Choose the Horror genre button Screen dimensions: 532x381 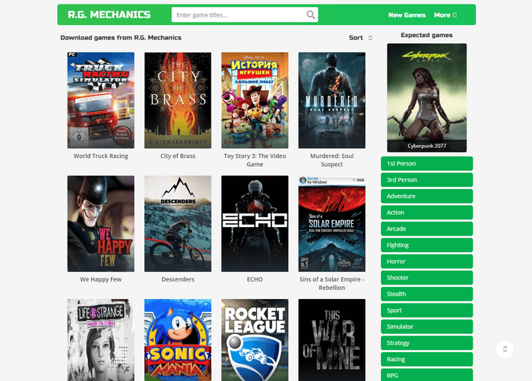click(426, 261)
